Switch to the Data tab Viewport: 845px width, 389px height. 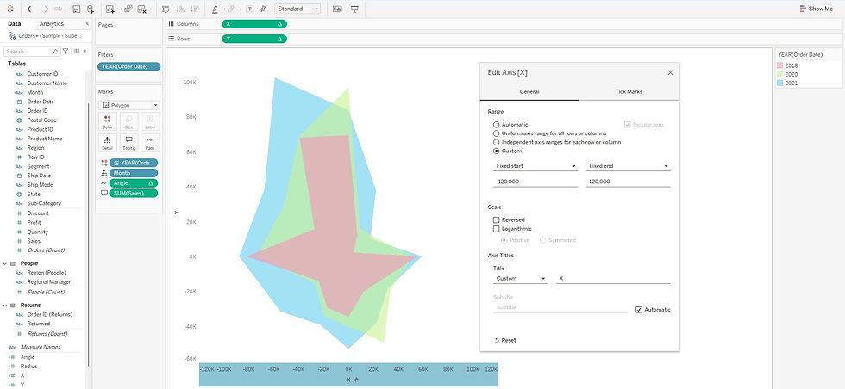coord(15,24)
